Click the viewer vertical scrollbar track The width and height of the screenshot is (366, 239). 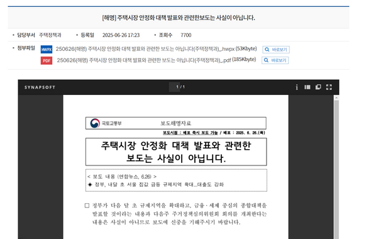point(336,170)
